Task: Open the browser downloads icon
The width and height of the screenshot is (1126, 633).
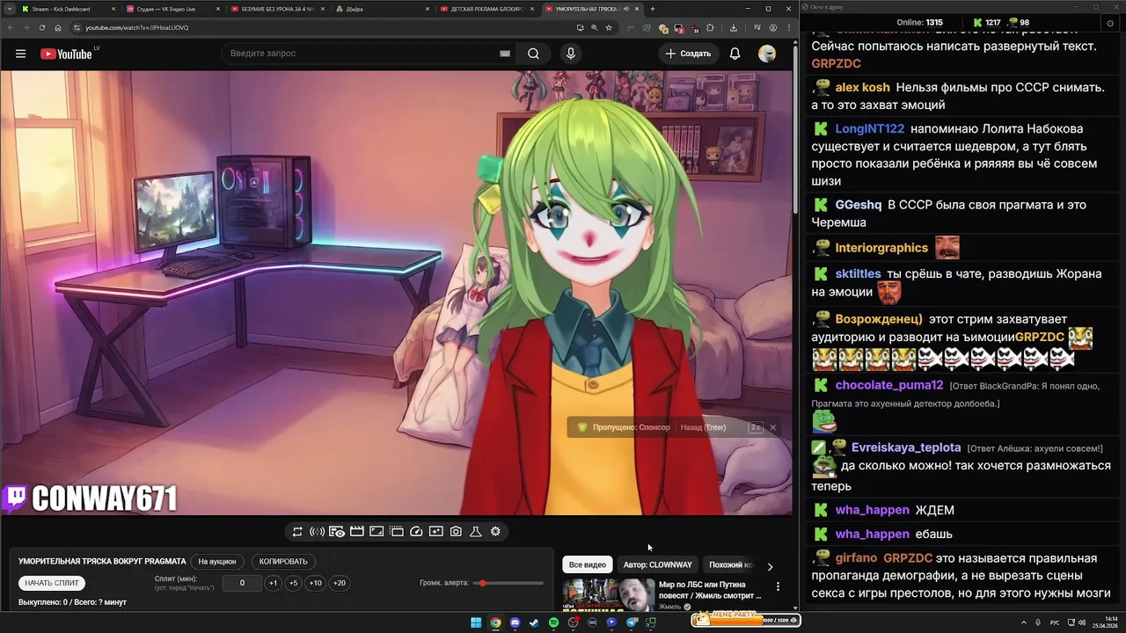Action: tap(734, 27)
